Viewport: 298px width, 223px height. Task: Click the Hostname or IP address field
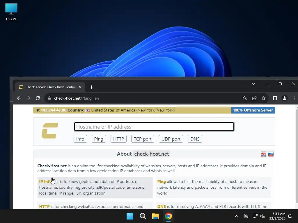tap(154, 127)
